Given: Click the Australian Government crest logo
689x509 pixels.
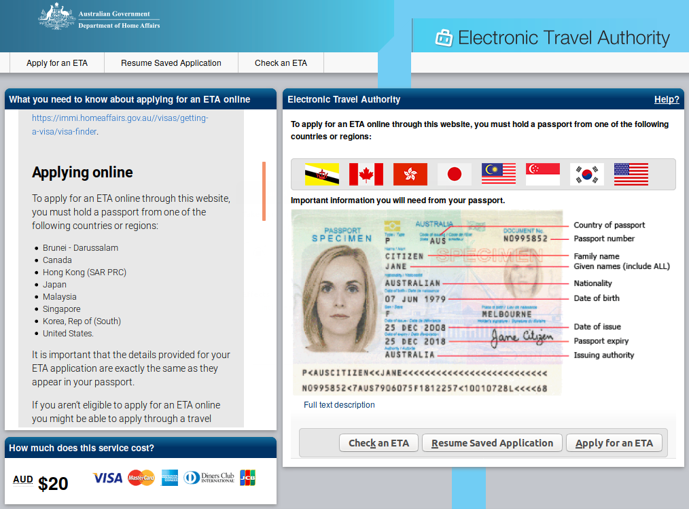Looking at the screenshot, I should tap(56, 17).
